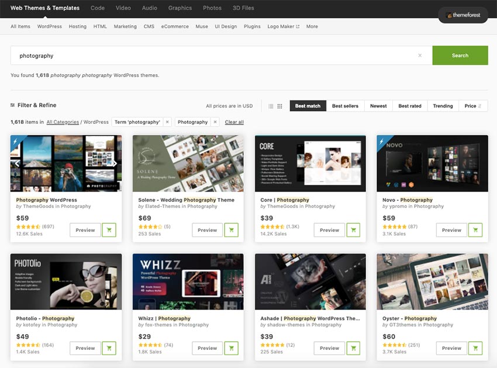This screenshot has width=497, height=368.
Task: Open the Hosting category
Action: point(78,26)
